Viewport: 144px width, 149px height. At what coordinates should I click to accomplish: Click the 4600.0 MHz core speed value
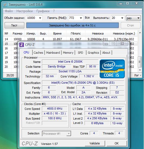[55, 109]
